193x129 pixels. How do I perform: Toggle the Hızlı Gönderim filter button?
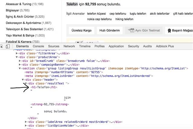[109, 30]
